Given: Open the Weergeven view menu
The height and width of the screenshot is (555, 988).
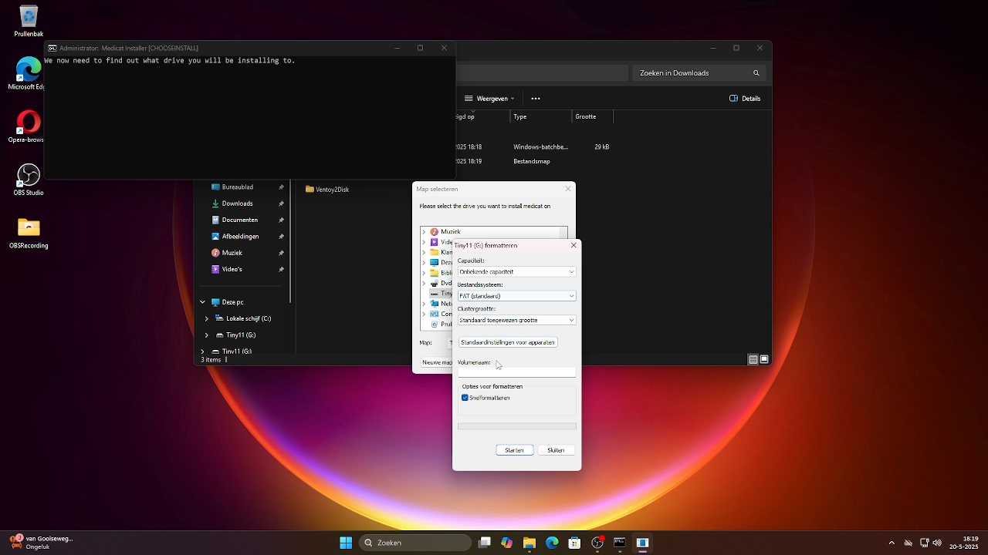Looking at the screenshot, I should click(x=489, y=99).
